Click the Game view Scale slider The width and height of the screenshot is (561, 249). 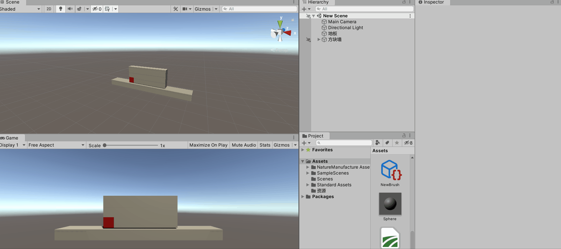pyautogui.click(x=131, y=145)
